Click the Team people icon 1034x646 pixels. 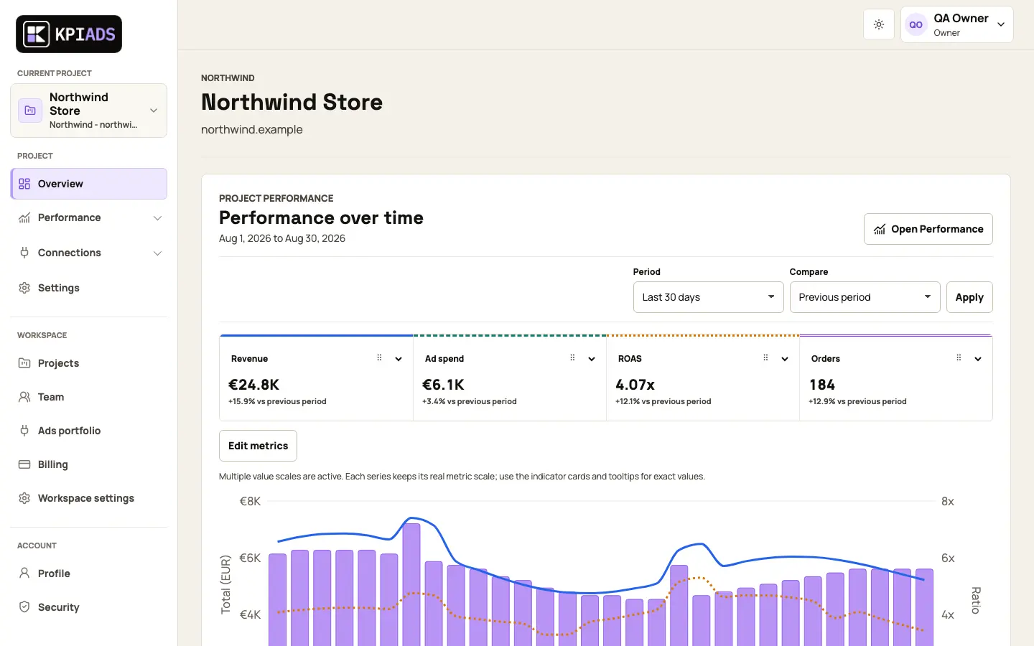click(x=24, y=397)
